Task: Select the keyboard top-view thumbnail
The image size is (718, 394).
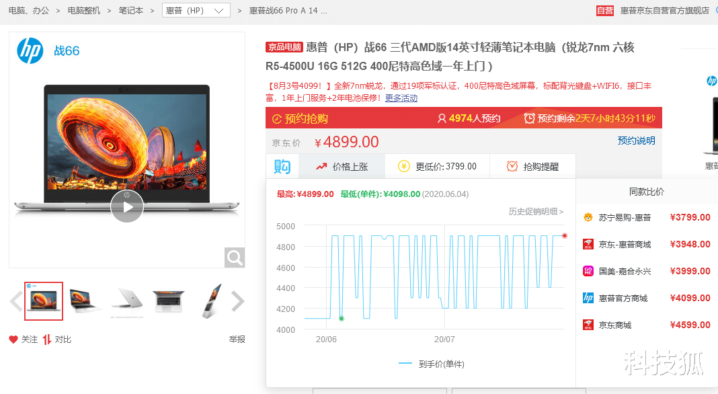Action: (169, 301)
